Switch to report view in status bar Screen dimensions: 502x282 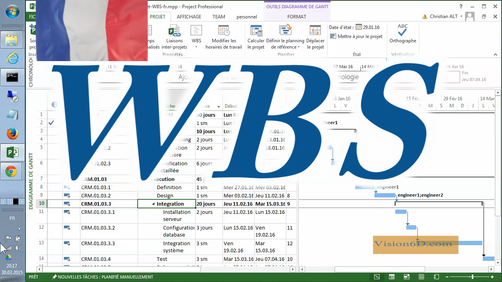[x=437, y=277]
